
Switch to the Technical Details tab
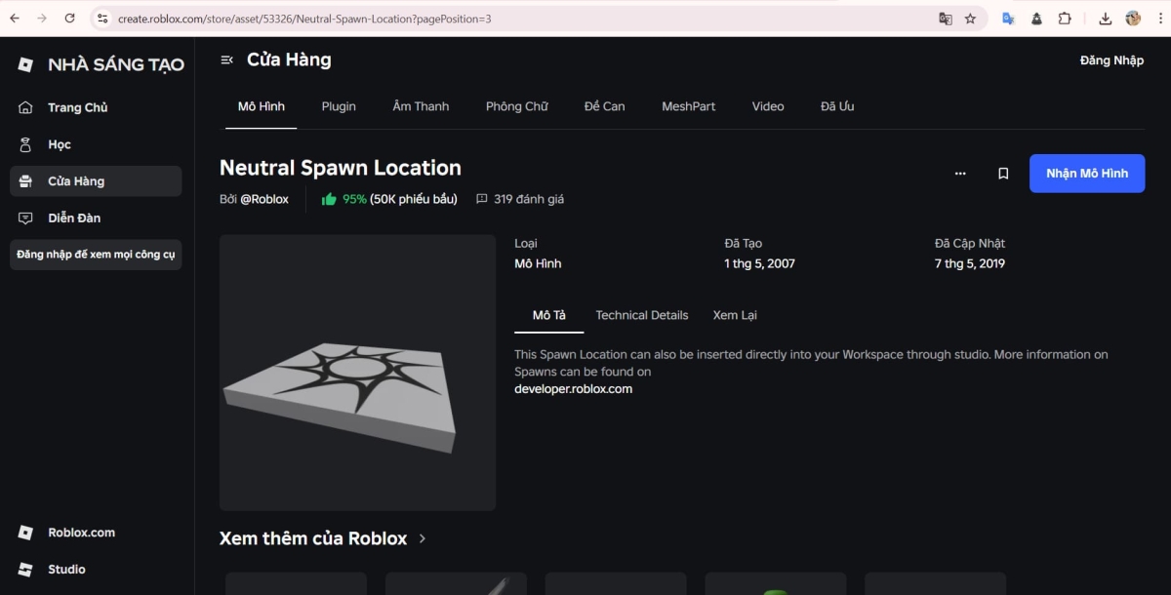[x=642, y=315]
